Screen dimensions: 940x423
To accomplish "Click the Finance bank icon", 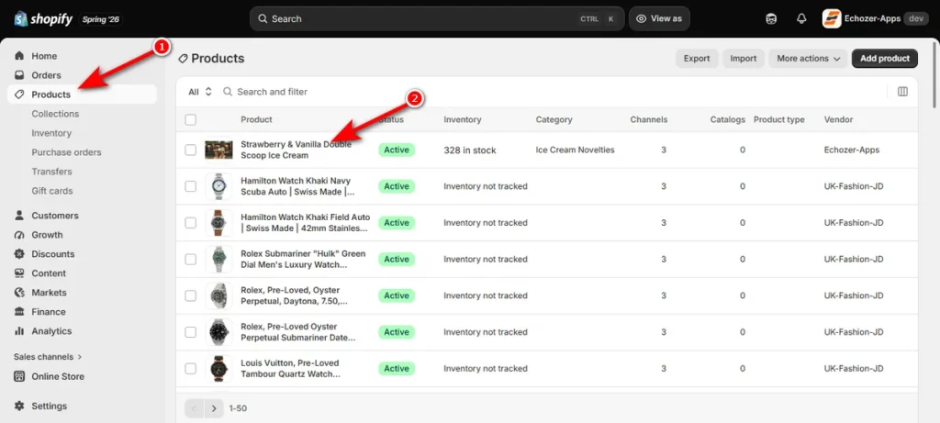I will pos(20,312).
